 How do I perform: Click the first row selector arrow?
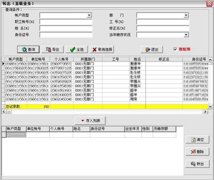tap(3, 64)
